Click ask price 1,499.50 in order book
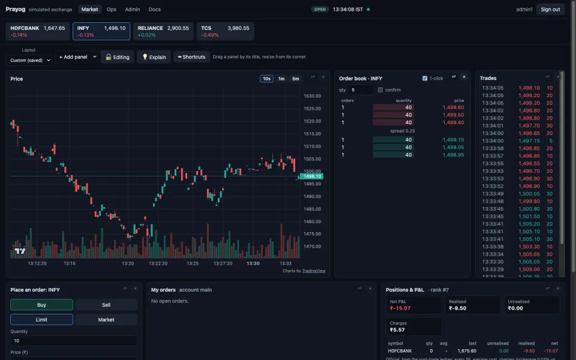Screen dimensions: 576x360 pos(453,115)
